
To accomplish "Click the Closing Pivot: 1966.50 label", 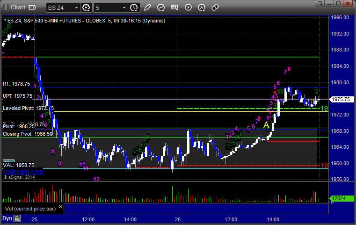I will click(28, 134).
